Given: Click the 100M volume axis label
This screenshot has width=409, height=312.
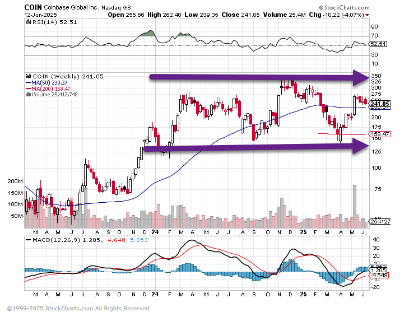Looking at the screenshot, I should point(15,204).
